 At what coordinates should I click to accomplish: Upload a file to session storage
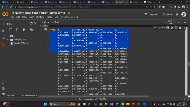11,30
